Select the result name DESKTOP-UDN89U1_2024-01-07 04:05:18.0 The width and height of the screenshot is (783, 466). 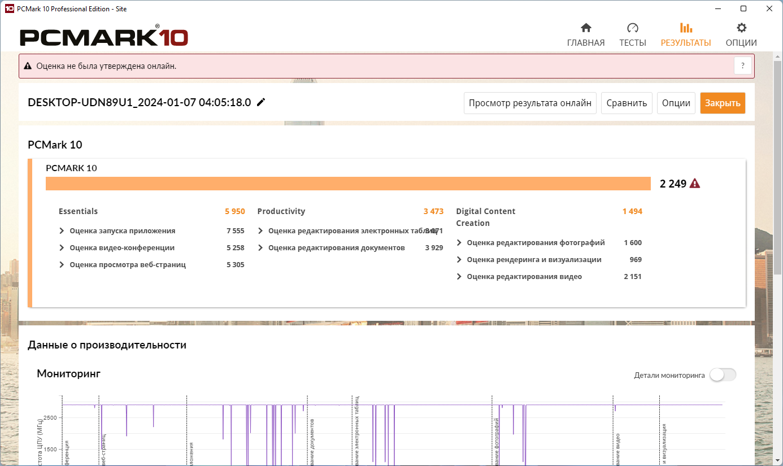click(x=140, y=103)
